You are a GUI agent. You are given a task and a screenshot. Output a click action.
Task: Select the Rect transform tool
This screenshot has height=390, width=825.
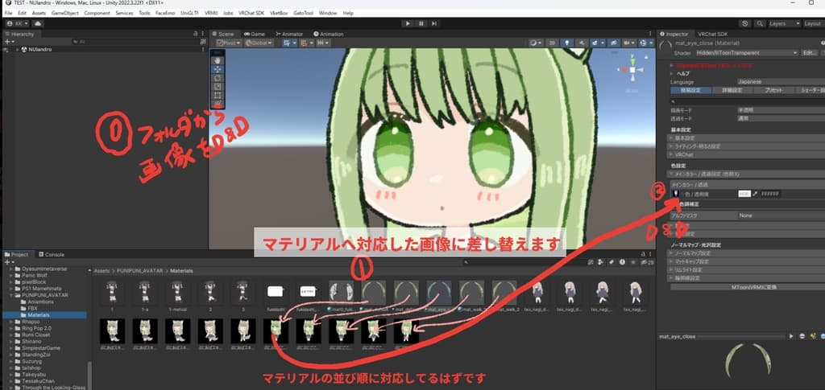pyautogui.click(x=218, y=96)
